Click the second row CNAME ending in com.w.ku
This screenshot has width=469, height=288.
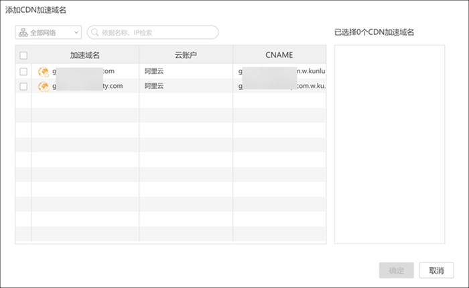pyautogui.click(x=307, y=86)
